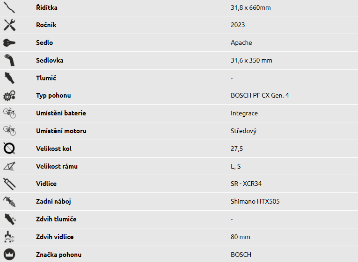The height and width of the screenshot is (262, 358).
Task: Click the Středový motor placement value
Action: [243, 131]
